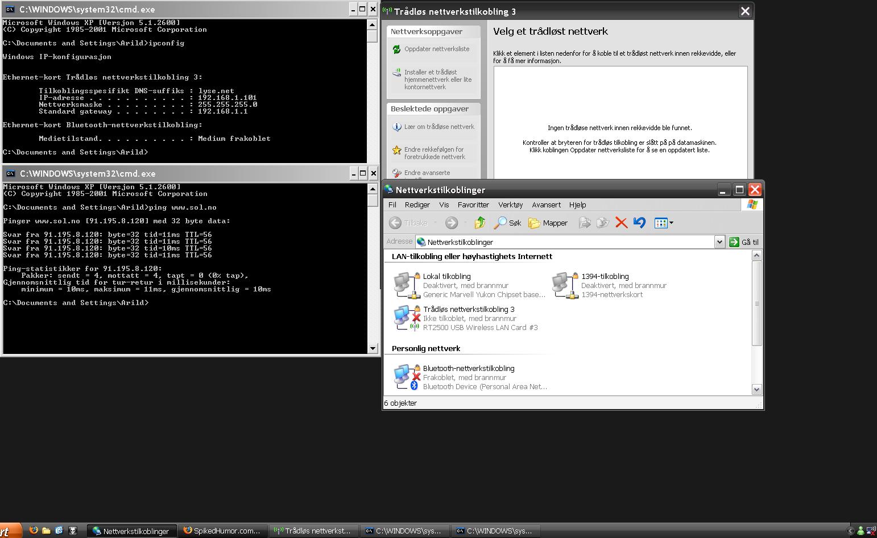The image size is (877, 538).
Task: Click scroll down arrow in ping cmd window
Action: pyautogui.click(x=373, y=348)
